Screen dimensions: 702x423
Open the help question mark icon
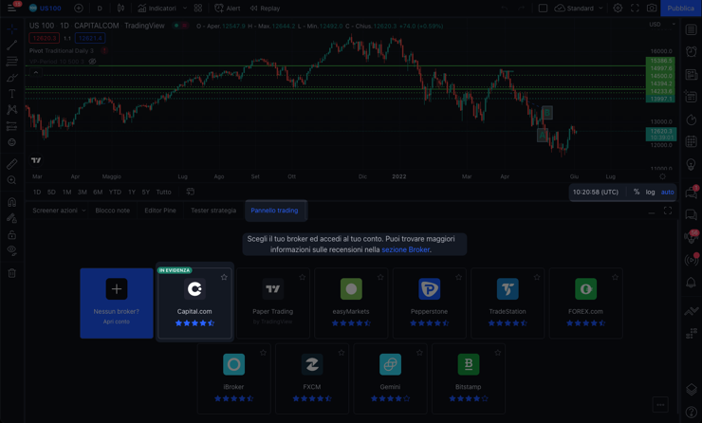click(x=692, y=412)
